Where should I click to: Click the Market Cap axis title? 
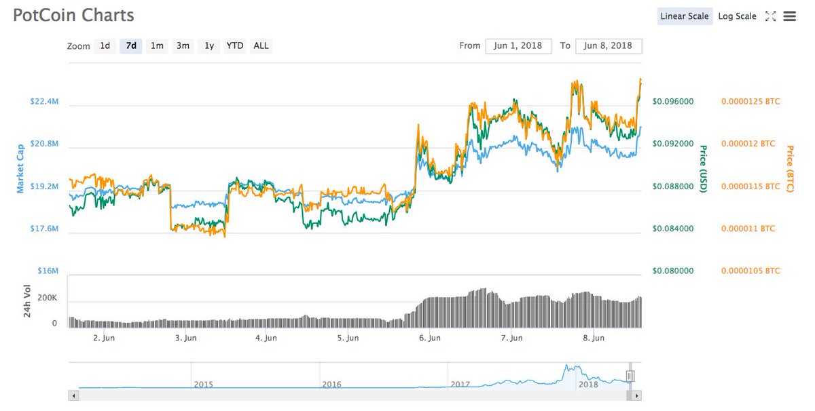(20, 168)
